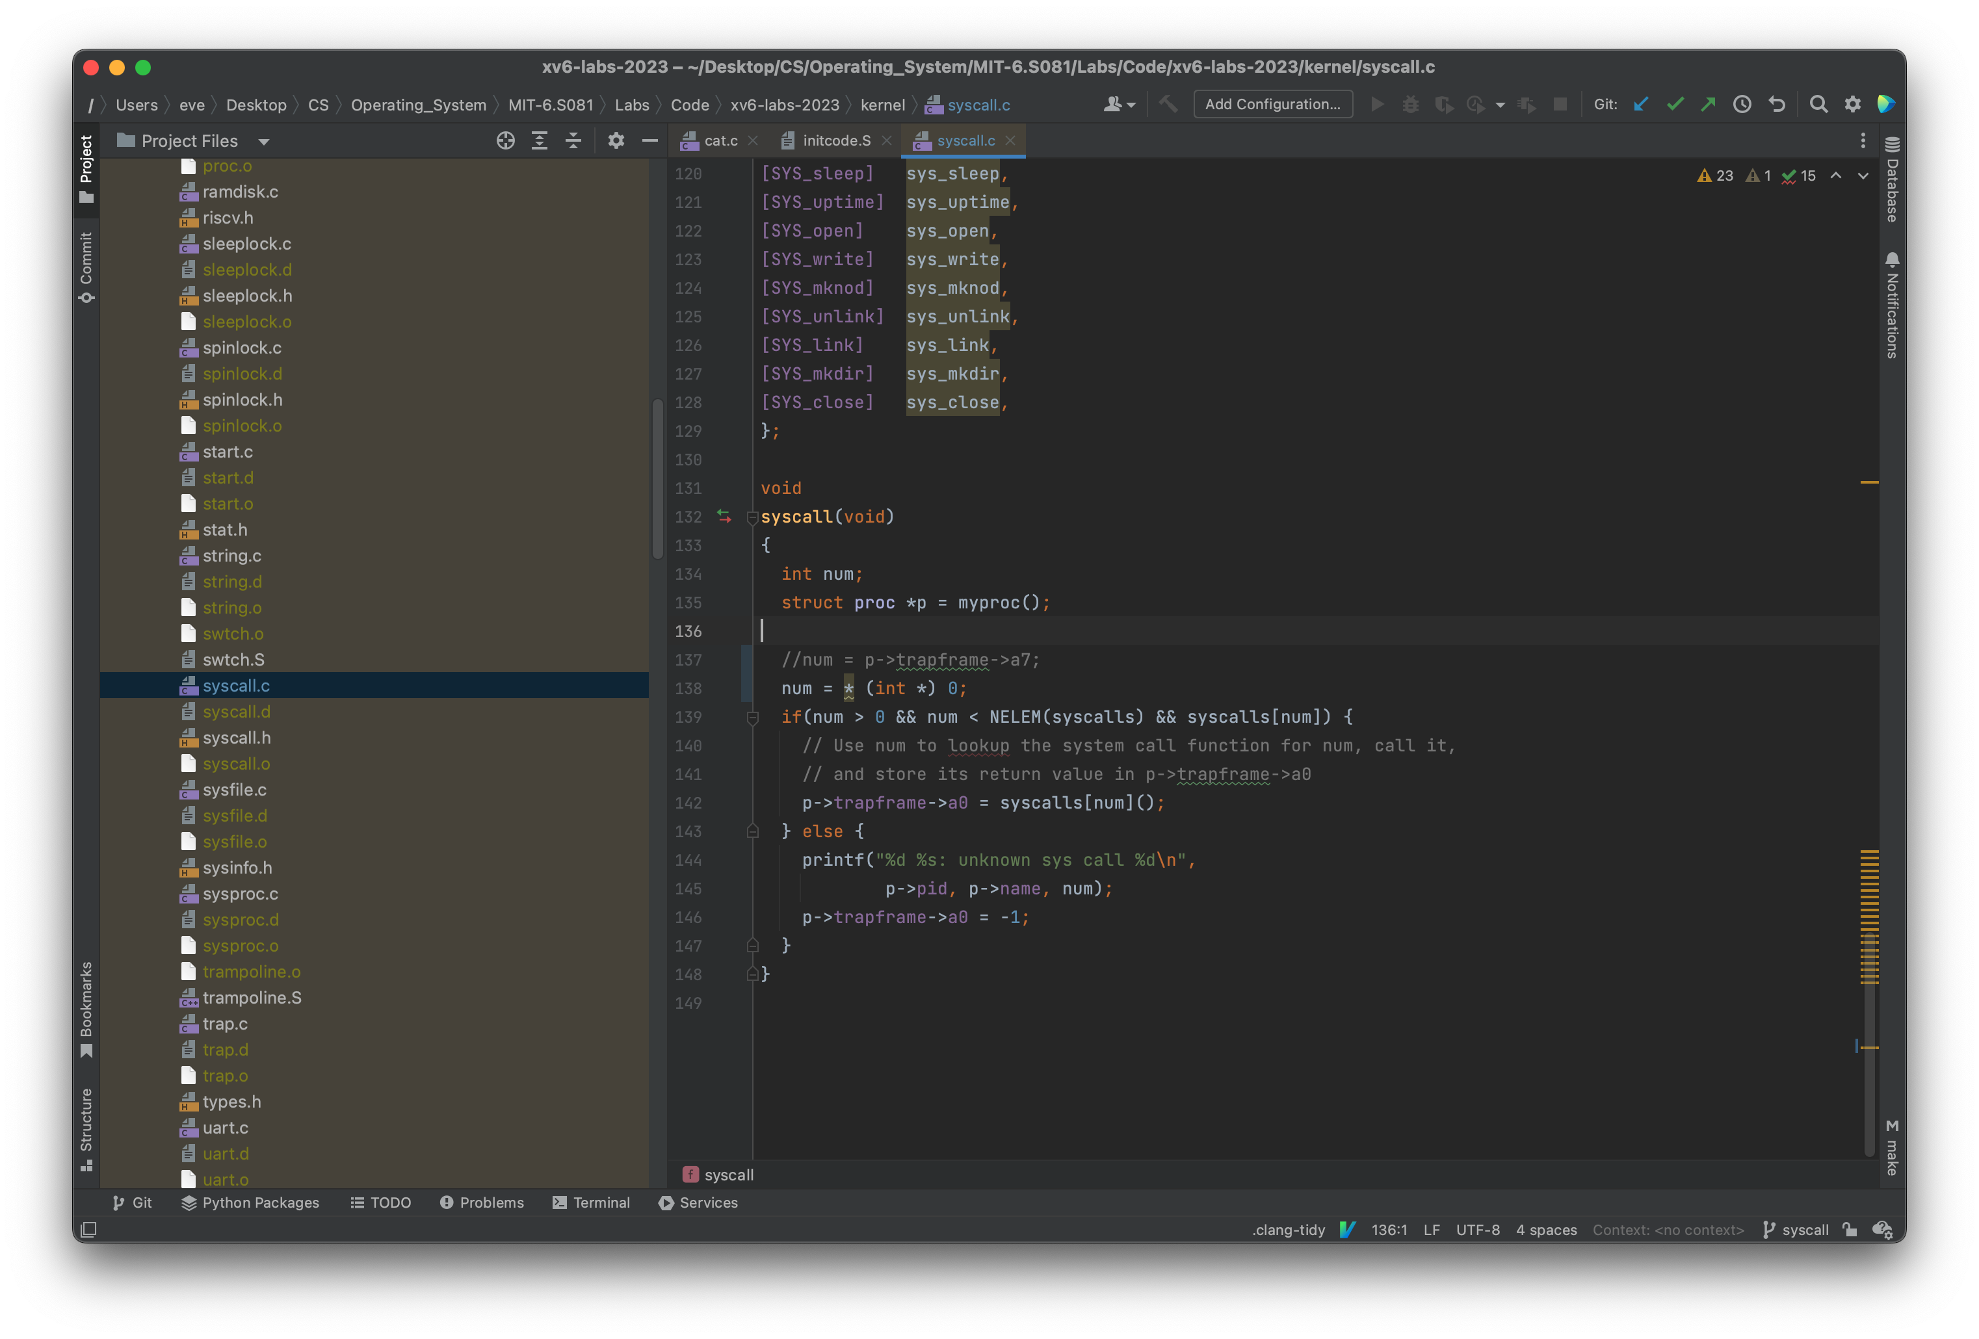Screen dimensions: 1979x1339
Task: Collapse all nodes in the Project tree
Action: (x=574, y=140)
